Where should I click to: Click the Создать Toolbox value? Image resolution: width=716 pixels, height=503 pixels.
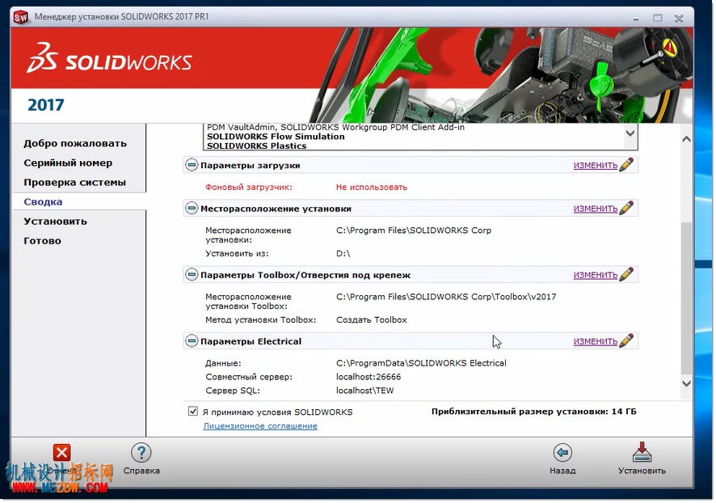373,320
